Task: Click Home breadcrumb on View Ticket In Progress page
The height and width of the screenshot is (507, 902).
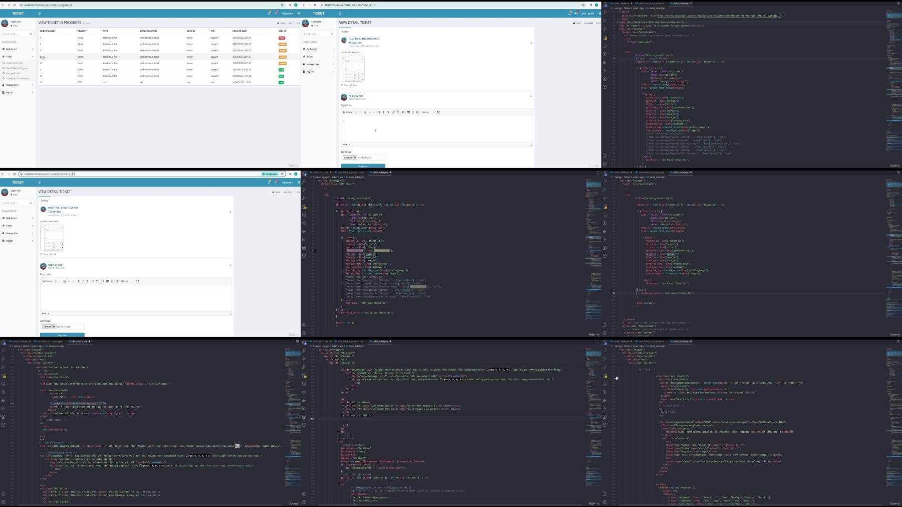Action: (x=282, y=23)
